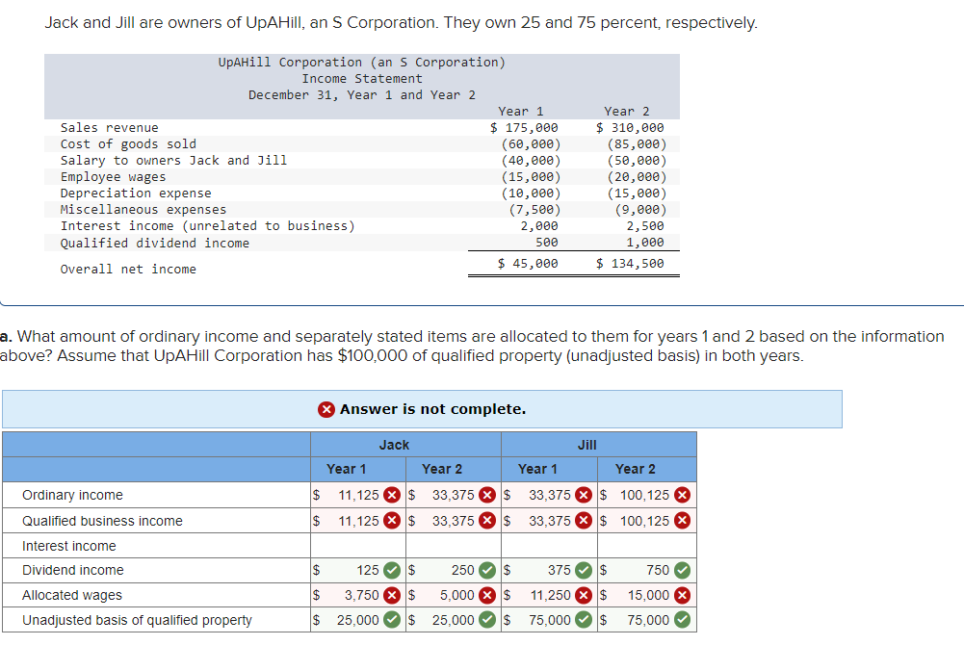Click red X by Jill Year 1 qualified business income
Viewport: 964px width, 645px height.
(x=584, y=521)
